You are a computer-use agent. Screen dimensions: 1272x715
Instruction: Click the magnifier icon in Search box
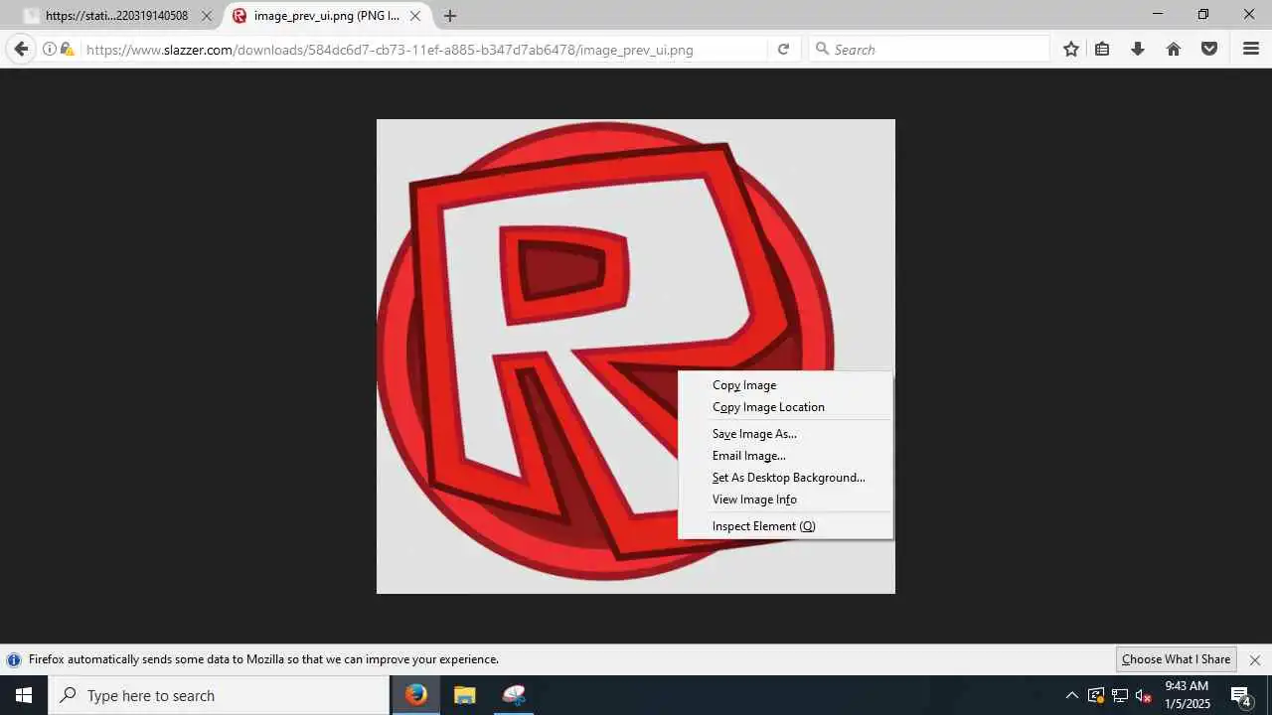click(822, 49)
